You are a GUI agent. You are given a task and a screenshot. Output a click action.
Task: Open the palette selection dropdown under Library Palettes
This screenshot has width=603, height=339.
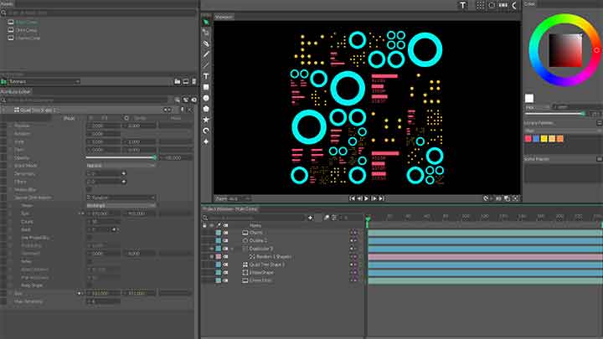(563, 131)
